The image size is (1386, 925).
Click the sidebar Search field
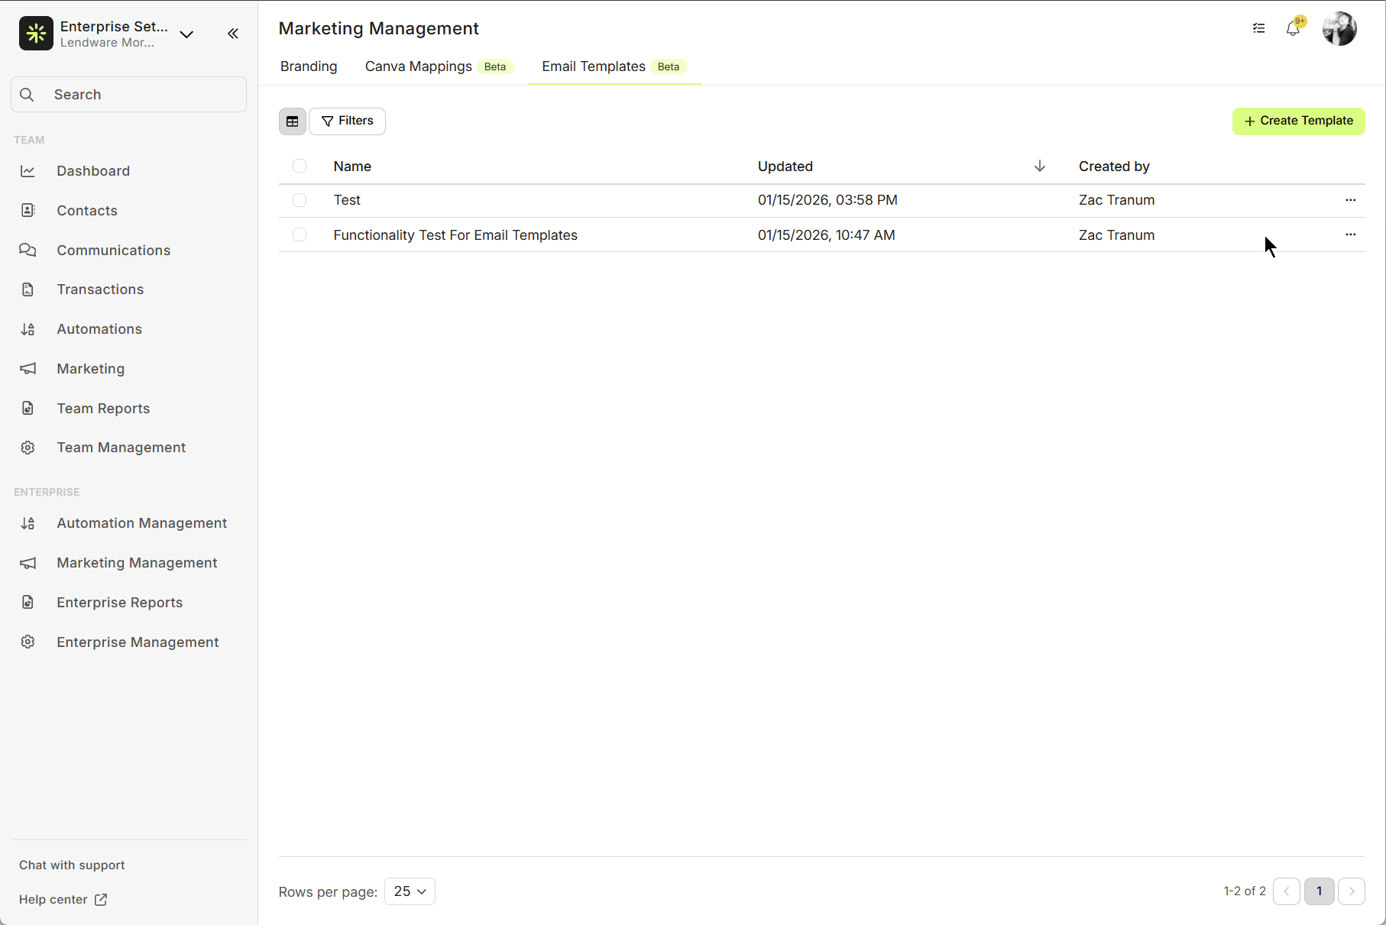[128, 95]
